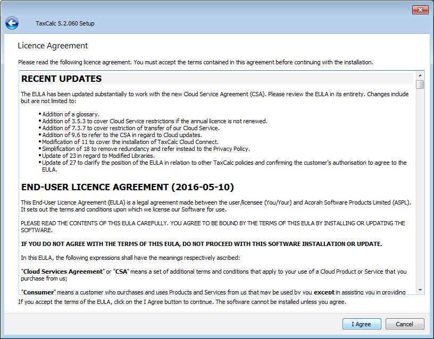Click the empty scrollbar track below the thumb
434x339 pixels.
click(420, 186)
